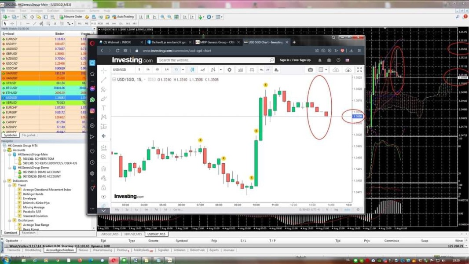Viewport: 469px width, 264px height.
Task: Toggle AutoTrading in the MT4 toolbar
Action: coord(123,17)
